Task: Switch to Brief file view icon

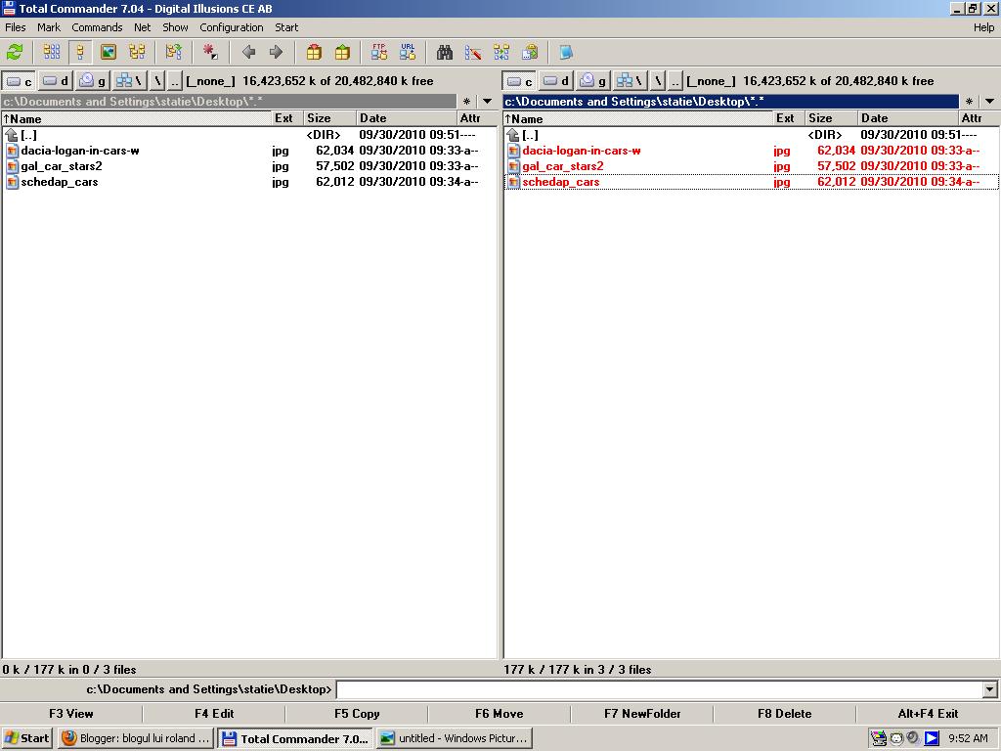Action: (52, 52)
